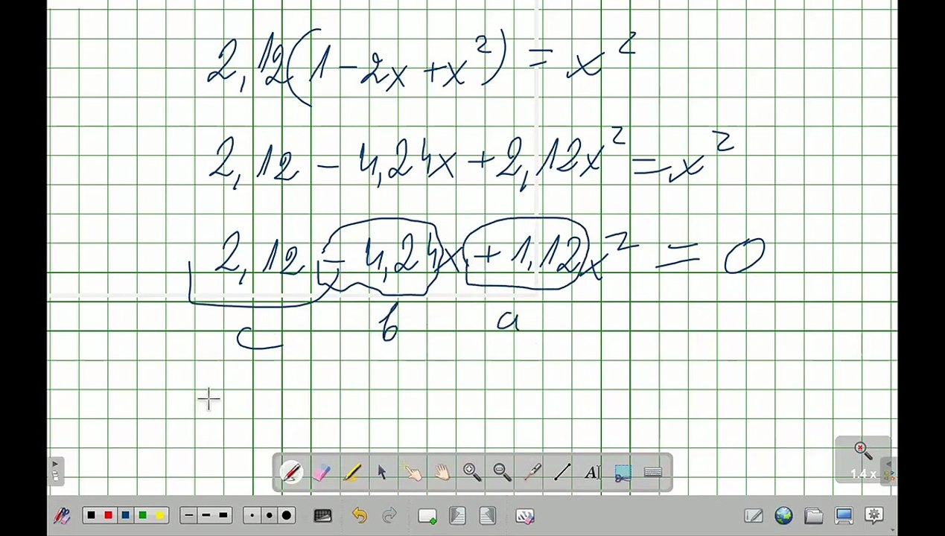This screenshot has height=536, width=945.
Task: Select the laser pointer tool
Action: click(x=532, y=472)
